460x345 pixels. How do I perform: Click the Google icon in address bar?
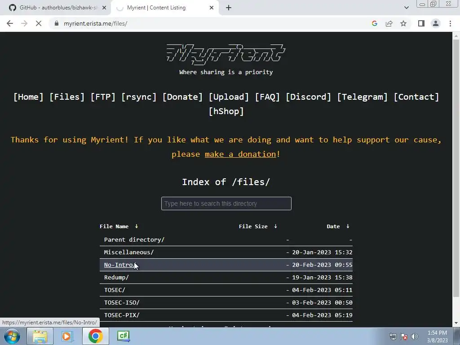(374, 23)
